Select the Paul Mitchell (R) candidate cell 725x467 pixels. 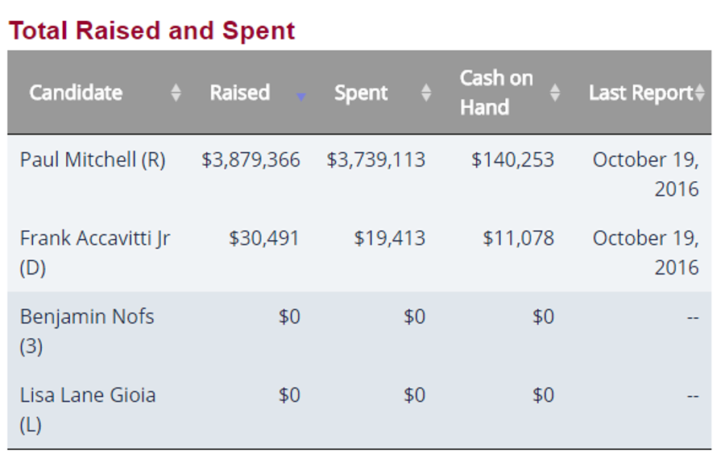[x=93, y=159]
